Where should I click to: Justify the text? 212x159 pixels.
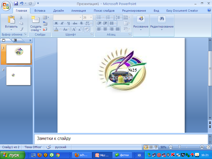(x=118, y=29)
